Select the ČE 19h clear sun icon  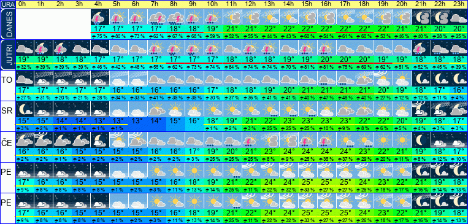[383, 140]
